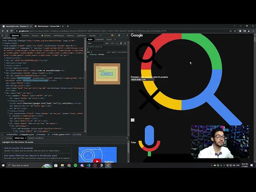256x192 pixels.
Task: Go forward with the browser forward arrow
Action: pyautogui.click(x=7, y=31)
